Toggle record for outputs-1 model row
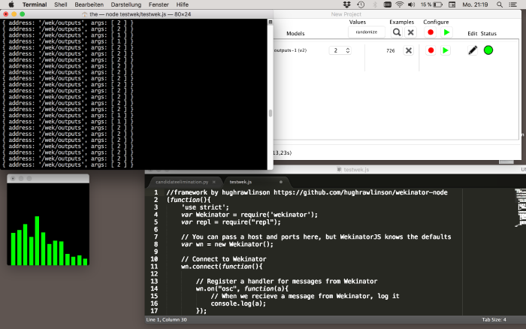Image resolution: width=526 pixels, height=329 pixels. 431,50
